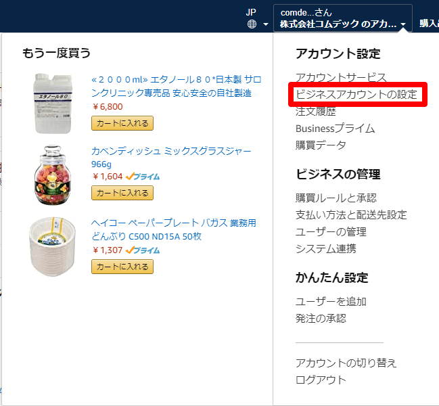Screen dimensions: 439x406
Task: Choose ユーザーを追加 under かんたん設定
Action: click(331, 301)
